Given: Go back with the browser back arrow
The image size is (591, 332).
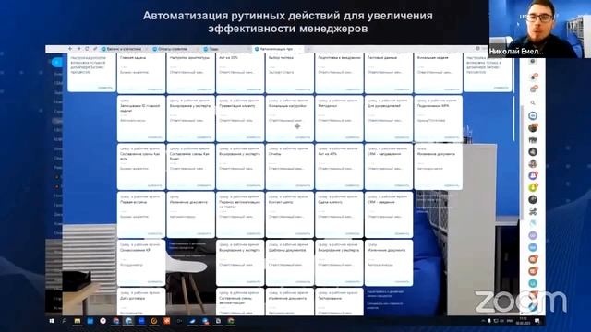Looking at the screenshot, I should coord(70,49).
